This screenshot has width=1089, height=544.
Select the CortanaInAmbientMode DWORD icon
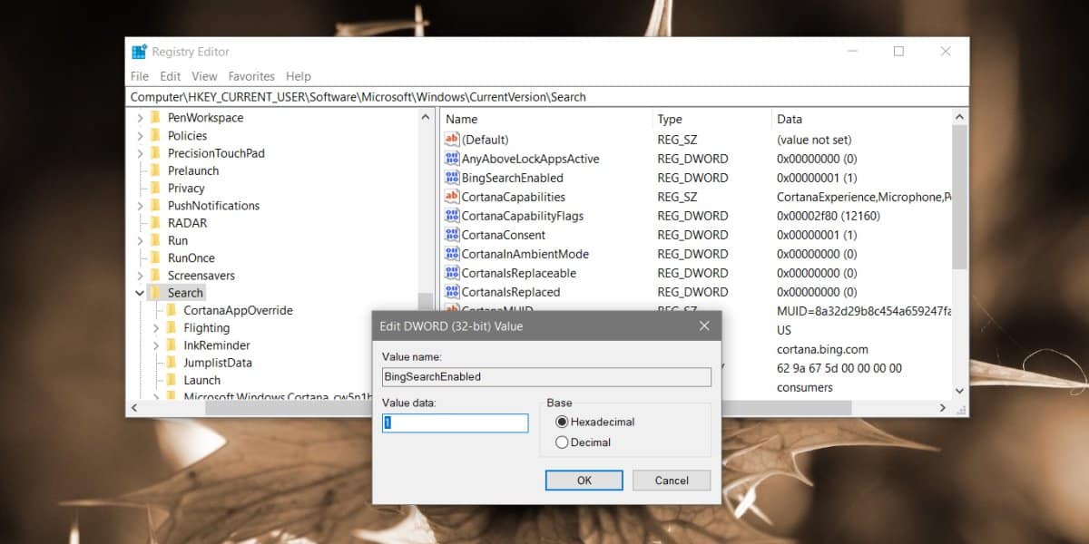click(x=452, y=254)
